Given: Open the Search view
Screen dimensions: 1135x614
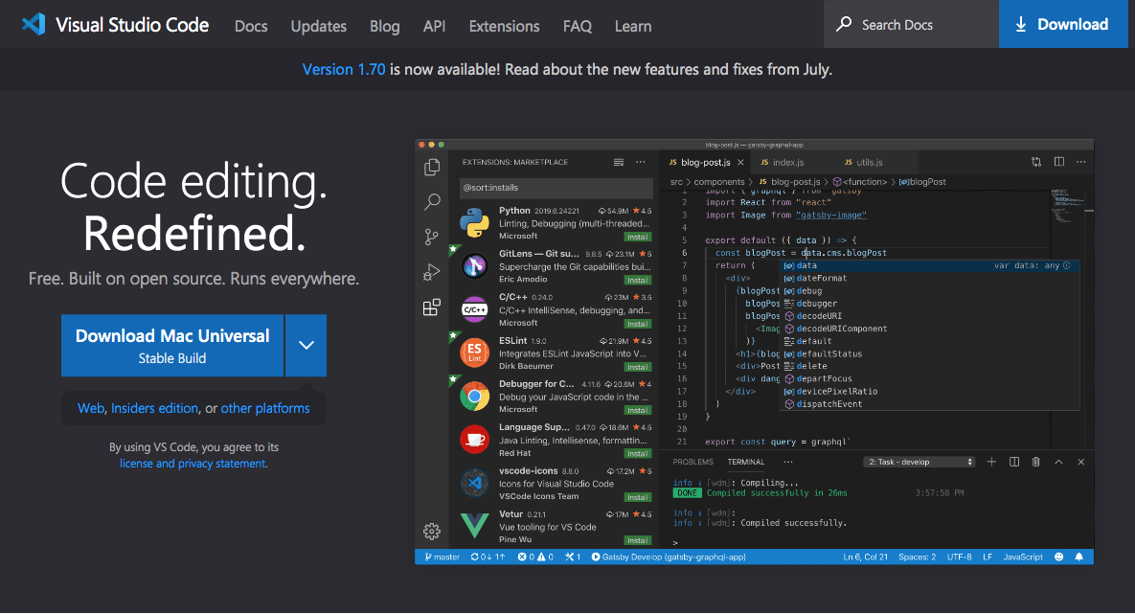Looking at the screenshot, I should pyautogui.click(x=432, y=201).
